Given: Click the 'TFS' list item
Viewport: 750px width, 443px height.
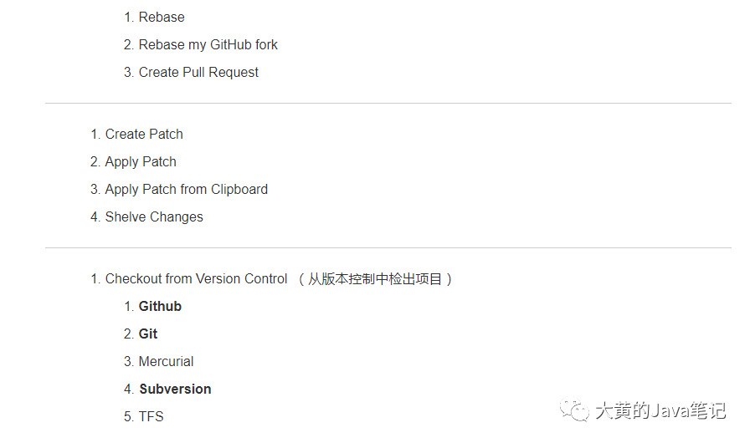Looking at the screenshot, I should point(151,416).
